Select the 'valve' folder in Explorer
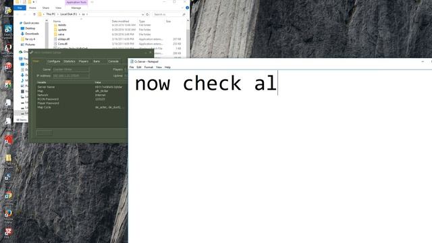Screen dimensions: 432x243 pos(61,34)
